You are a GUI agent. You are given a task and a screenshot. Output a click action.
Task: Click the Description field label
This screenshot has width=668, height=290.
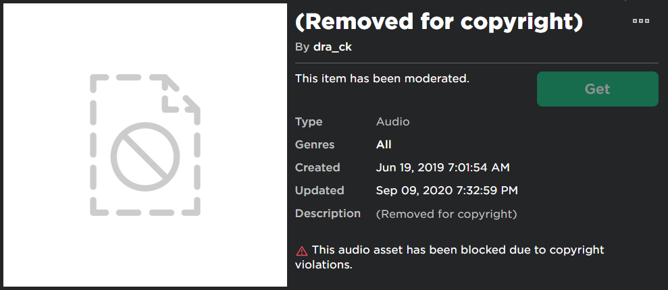click(328, 213)
